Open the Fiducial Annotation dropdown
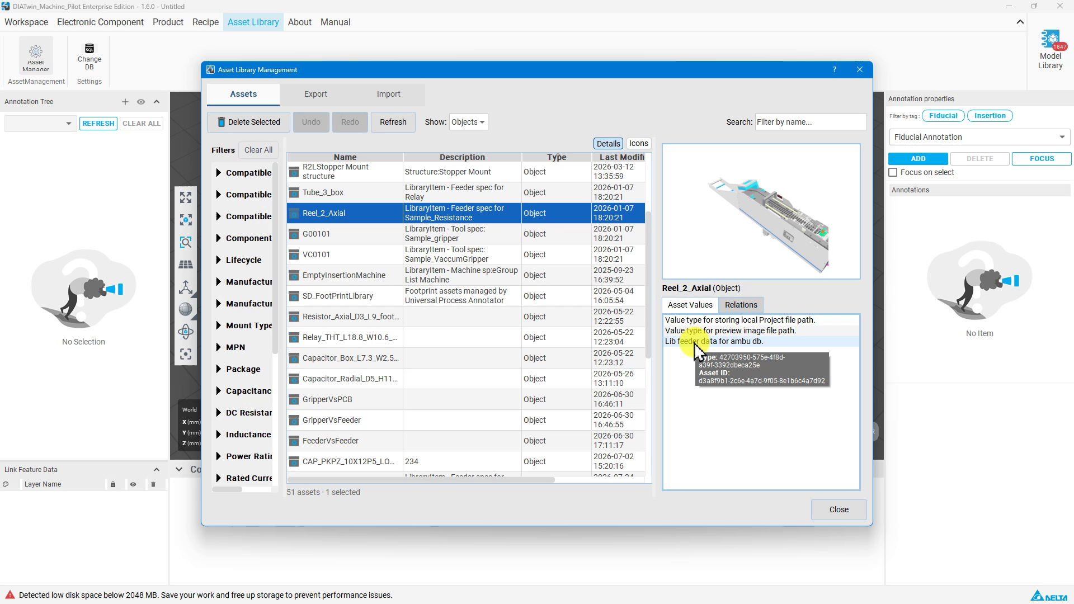Screen dimensions: 1074x604 pos(979,137)
